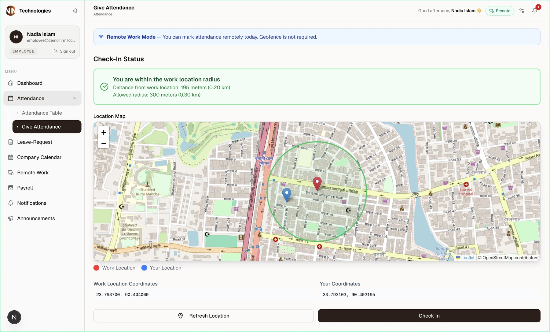The image size is (550, 332).
Task: Select Give Attendance submenu item
Action: [47, 127]
